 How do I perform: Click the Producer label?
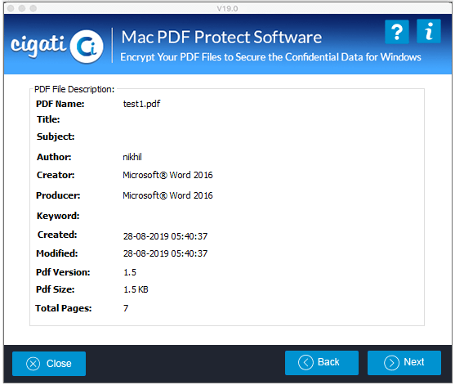point(58,195)
